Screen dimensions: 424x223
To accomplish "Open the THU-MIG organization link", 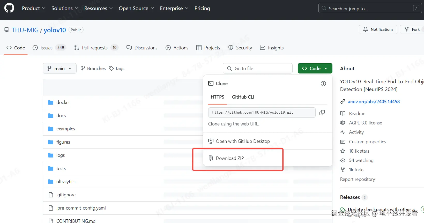I will (x=25, y=30).
